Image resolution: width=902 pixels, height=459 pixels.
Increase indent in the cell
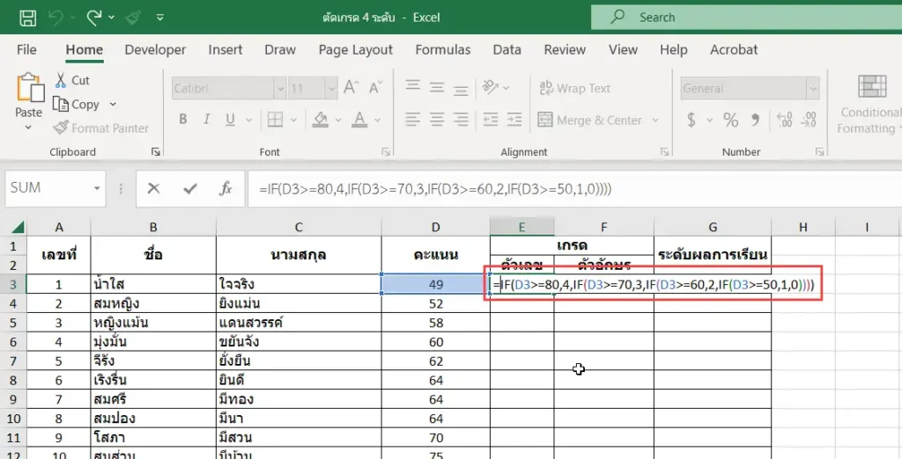[514, 120]
